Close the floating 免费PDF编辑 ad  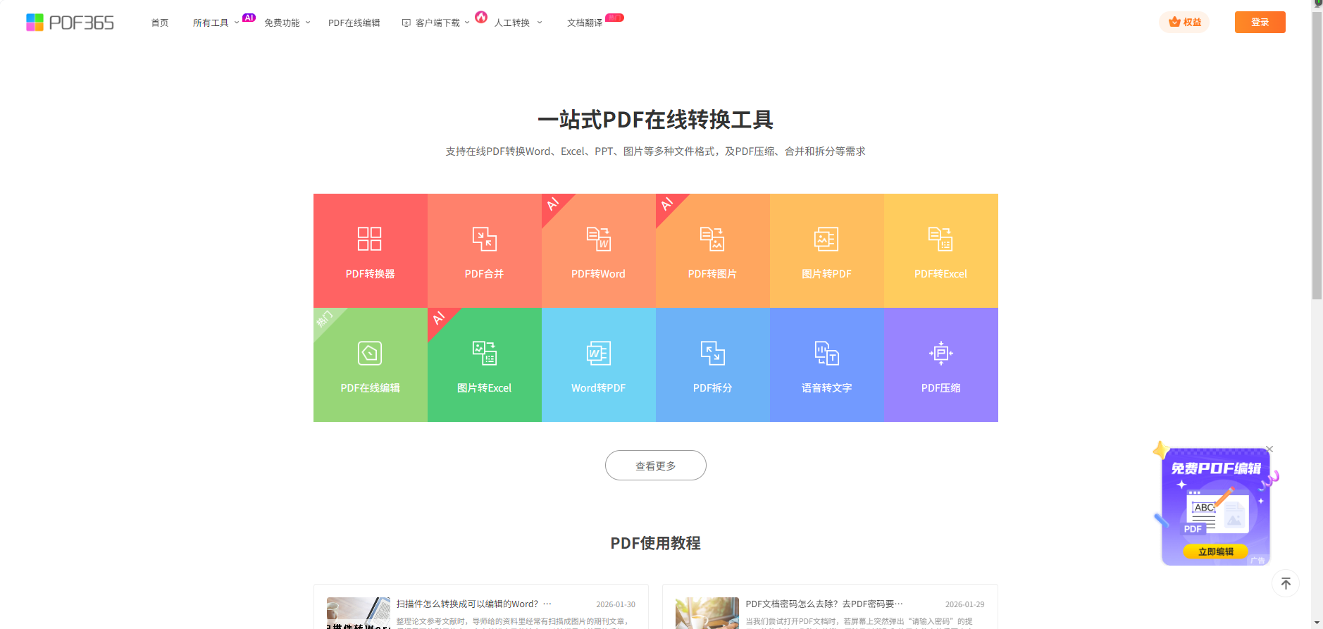(1269, 449)
